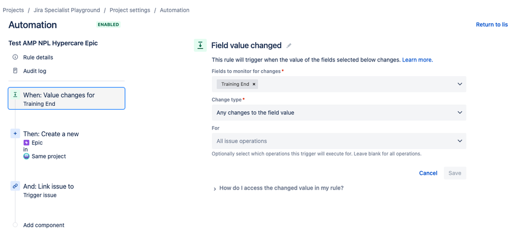508x246 pixels.
Task: Click the link icon for Link issue step
Action: click(x=15, y=187)
